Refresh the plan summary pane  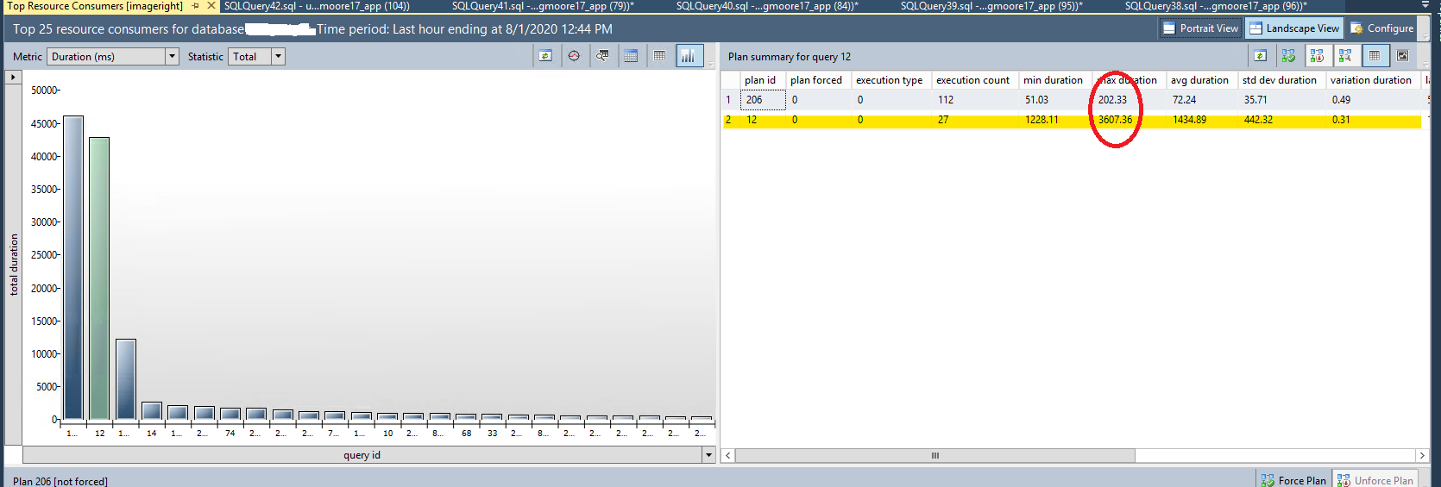(x=1260, y=56)
